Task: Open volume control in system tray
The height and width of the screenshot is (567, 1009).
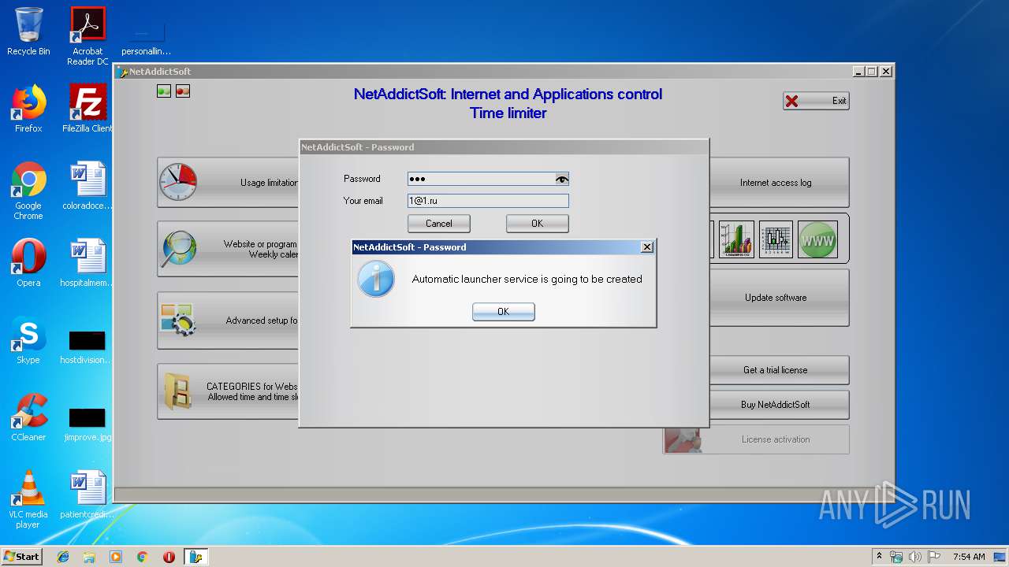Action: tap(914, 557)
